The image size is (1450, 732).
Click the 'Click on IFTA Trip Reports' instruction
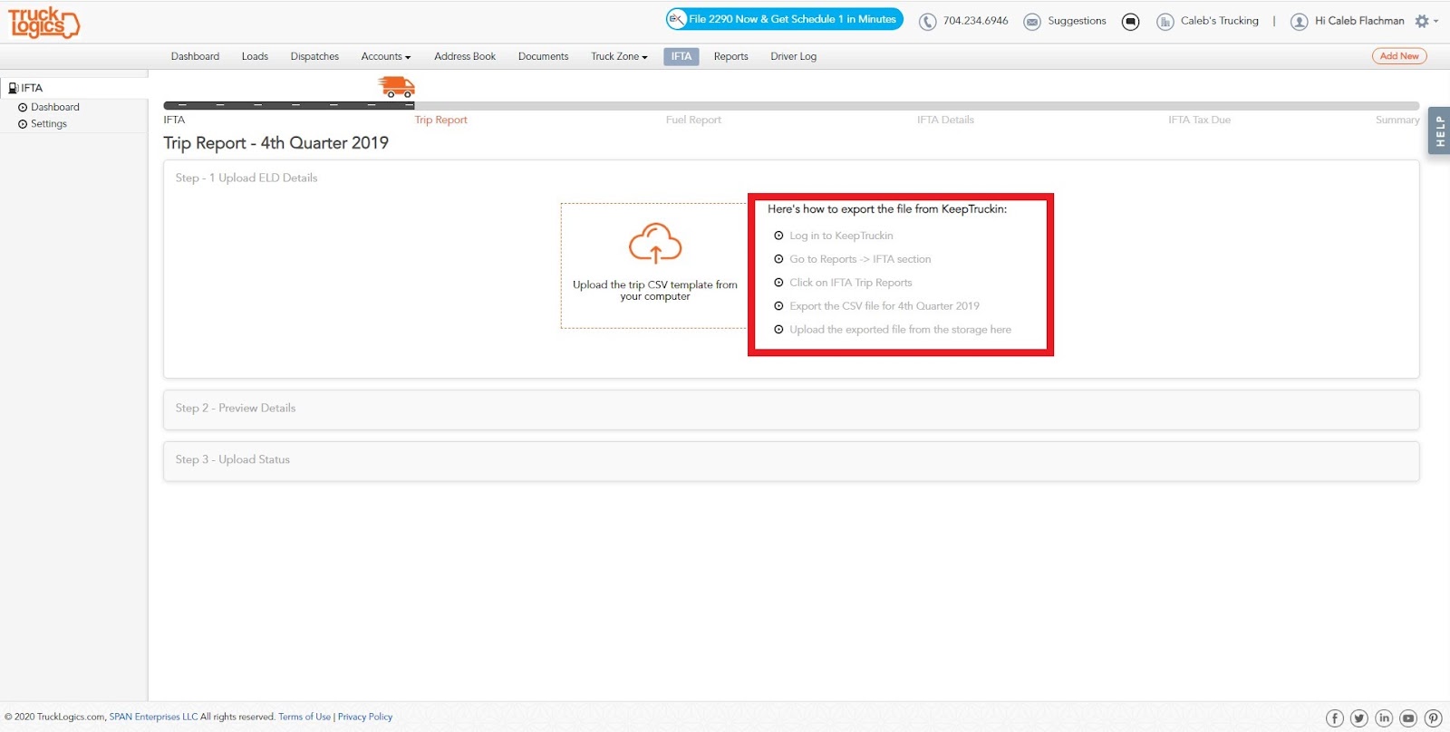click(x=851, y=283)
